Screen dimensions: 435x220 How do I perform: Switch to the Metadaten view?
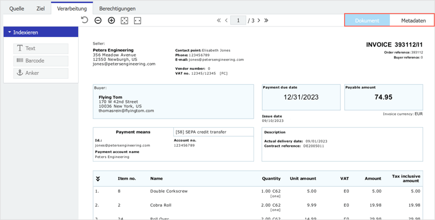coord(413,21)
